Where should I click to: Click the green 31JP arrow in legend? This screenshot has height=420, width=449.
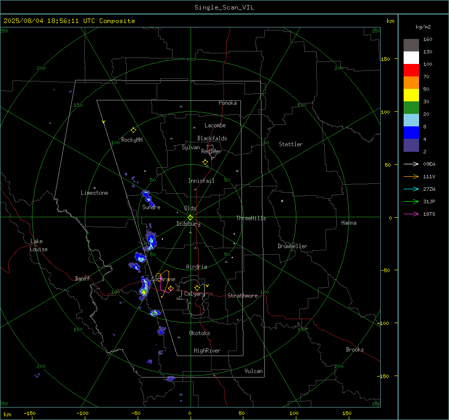[411, 202]
